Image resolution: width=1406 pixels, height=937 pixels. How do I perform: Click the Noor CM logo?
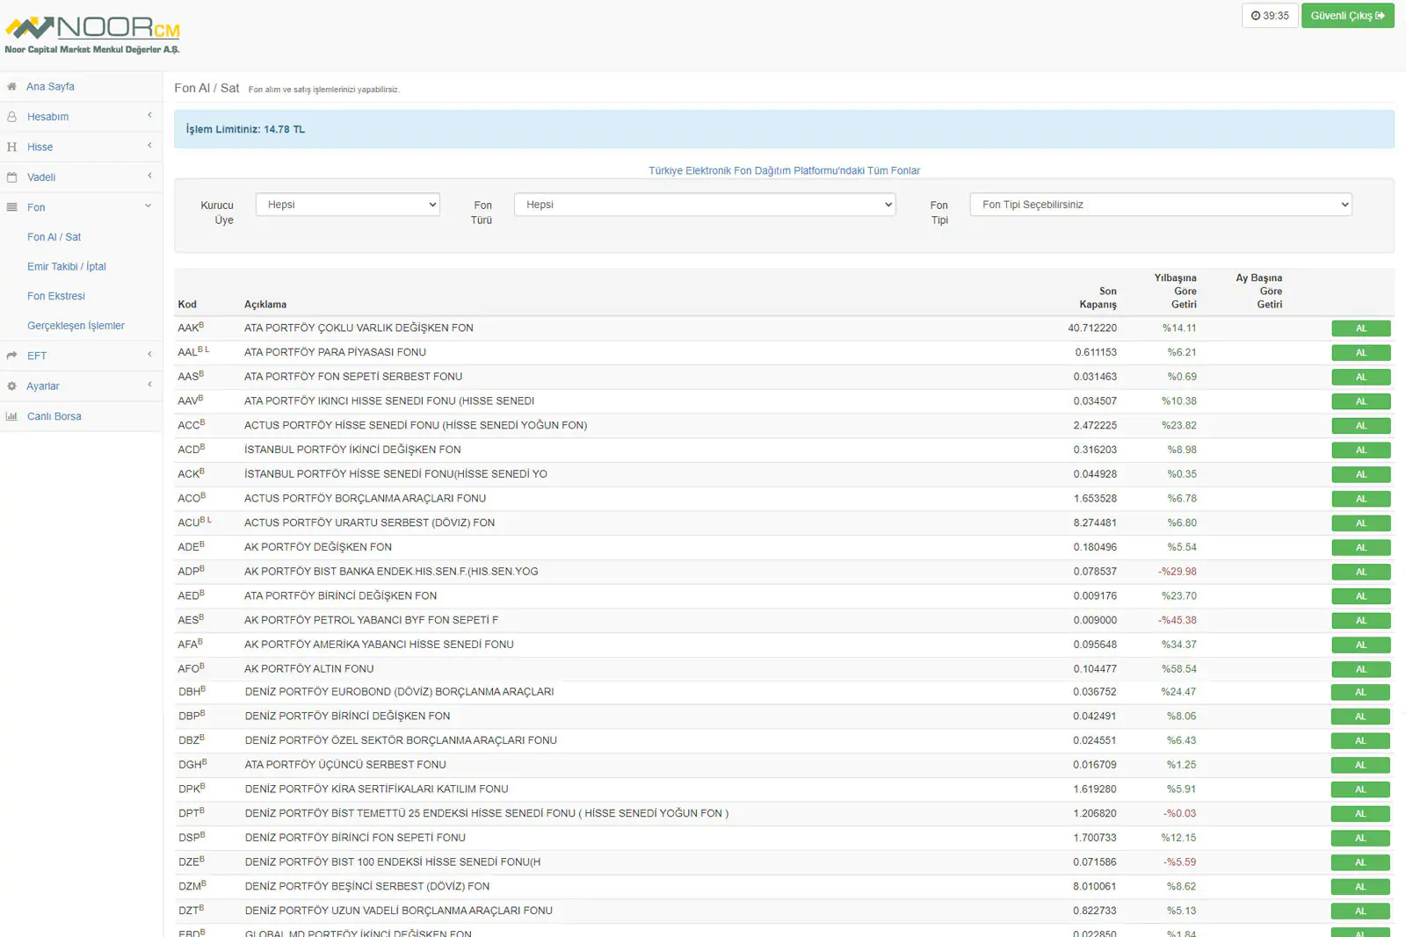coord(92,35)
